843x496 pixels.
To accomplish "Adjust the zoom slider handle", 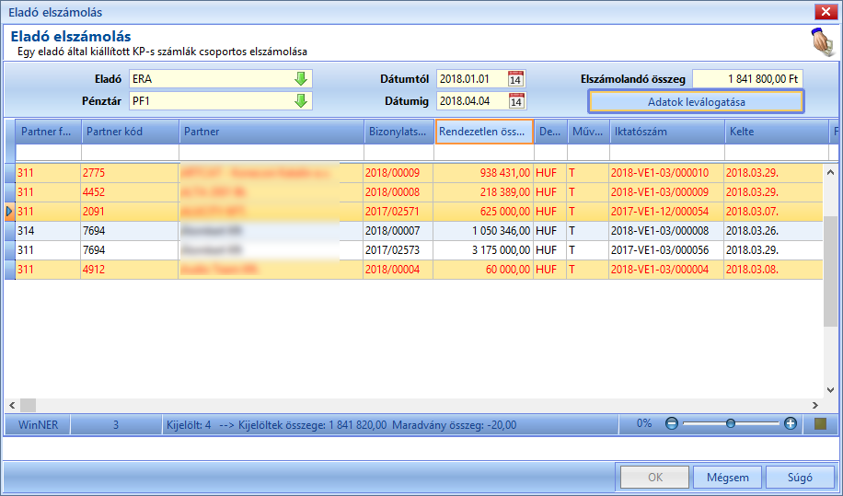I will pos(730,423).
